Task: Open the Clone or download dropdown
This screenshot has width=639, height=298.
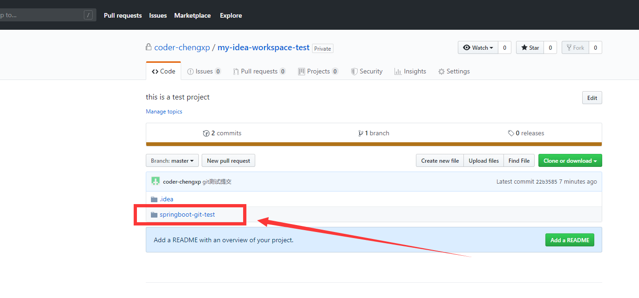Action: pyautogui.click(x=570, y=160)
